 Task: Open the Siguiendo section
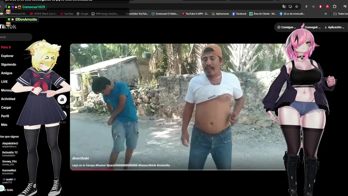8,65
